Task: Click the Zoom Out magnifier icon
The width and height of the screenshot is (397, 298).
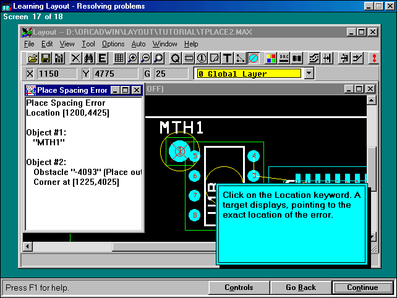Action: (x=145, y=58)
